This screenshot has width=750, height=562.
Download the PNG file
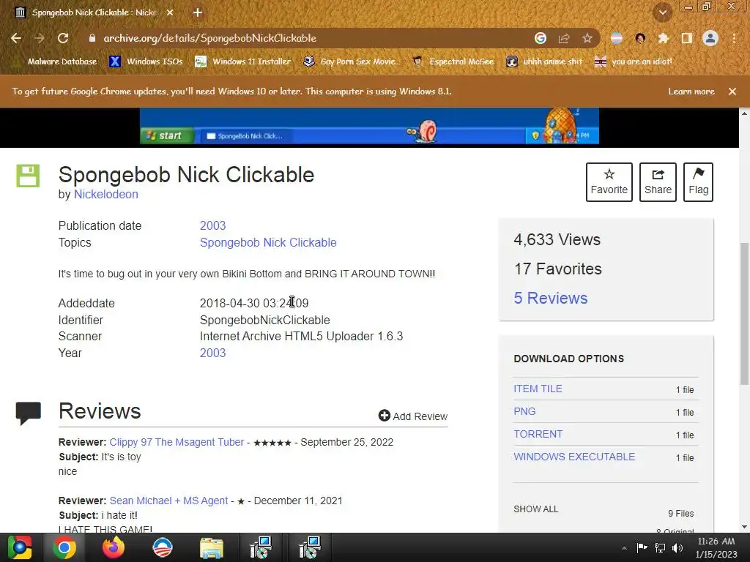click(524, 411)
